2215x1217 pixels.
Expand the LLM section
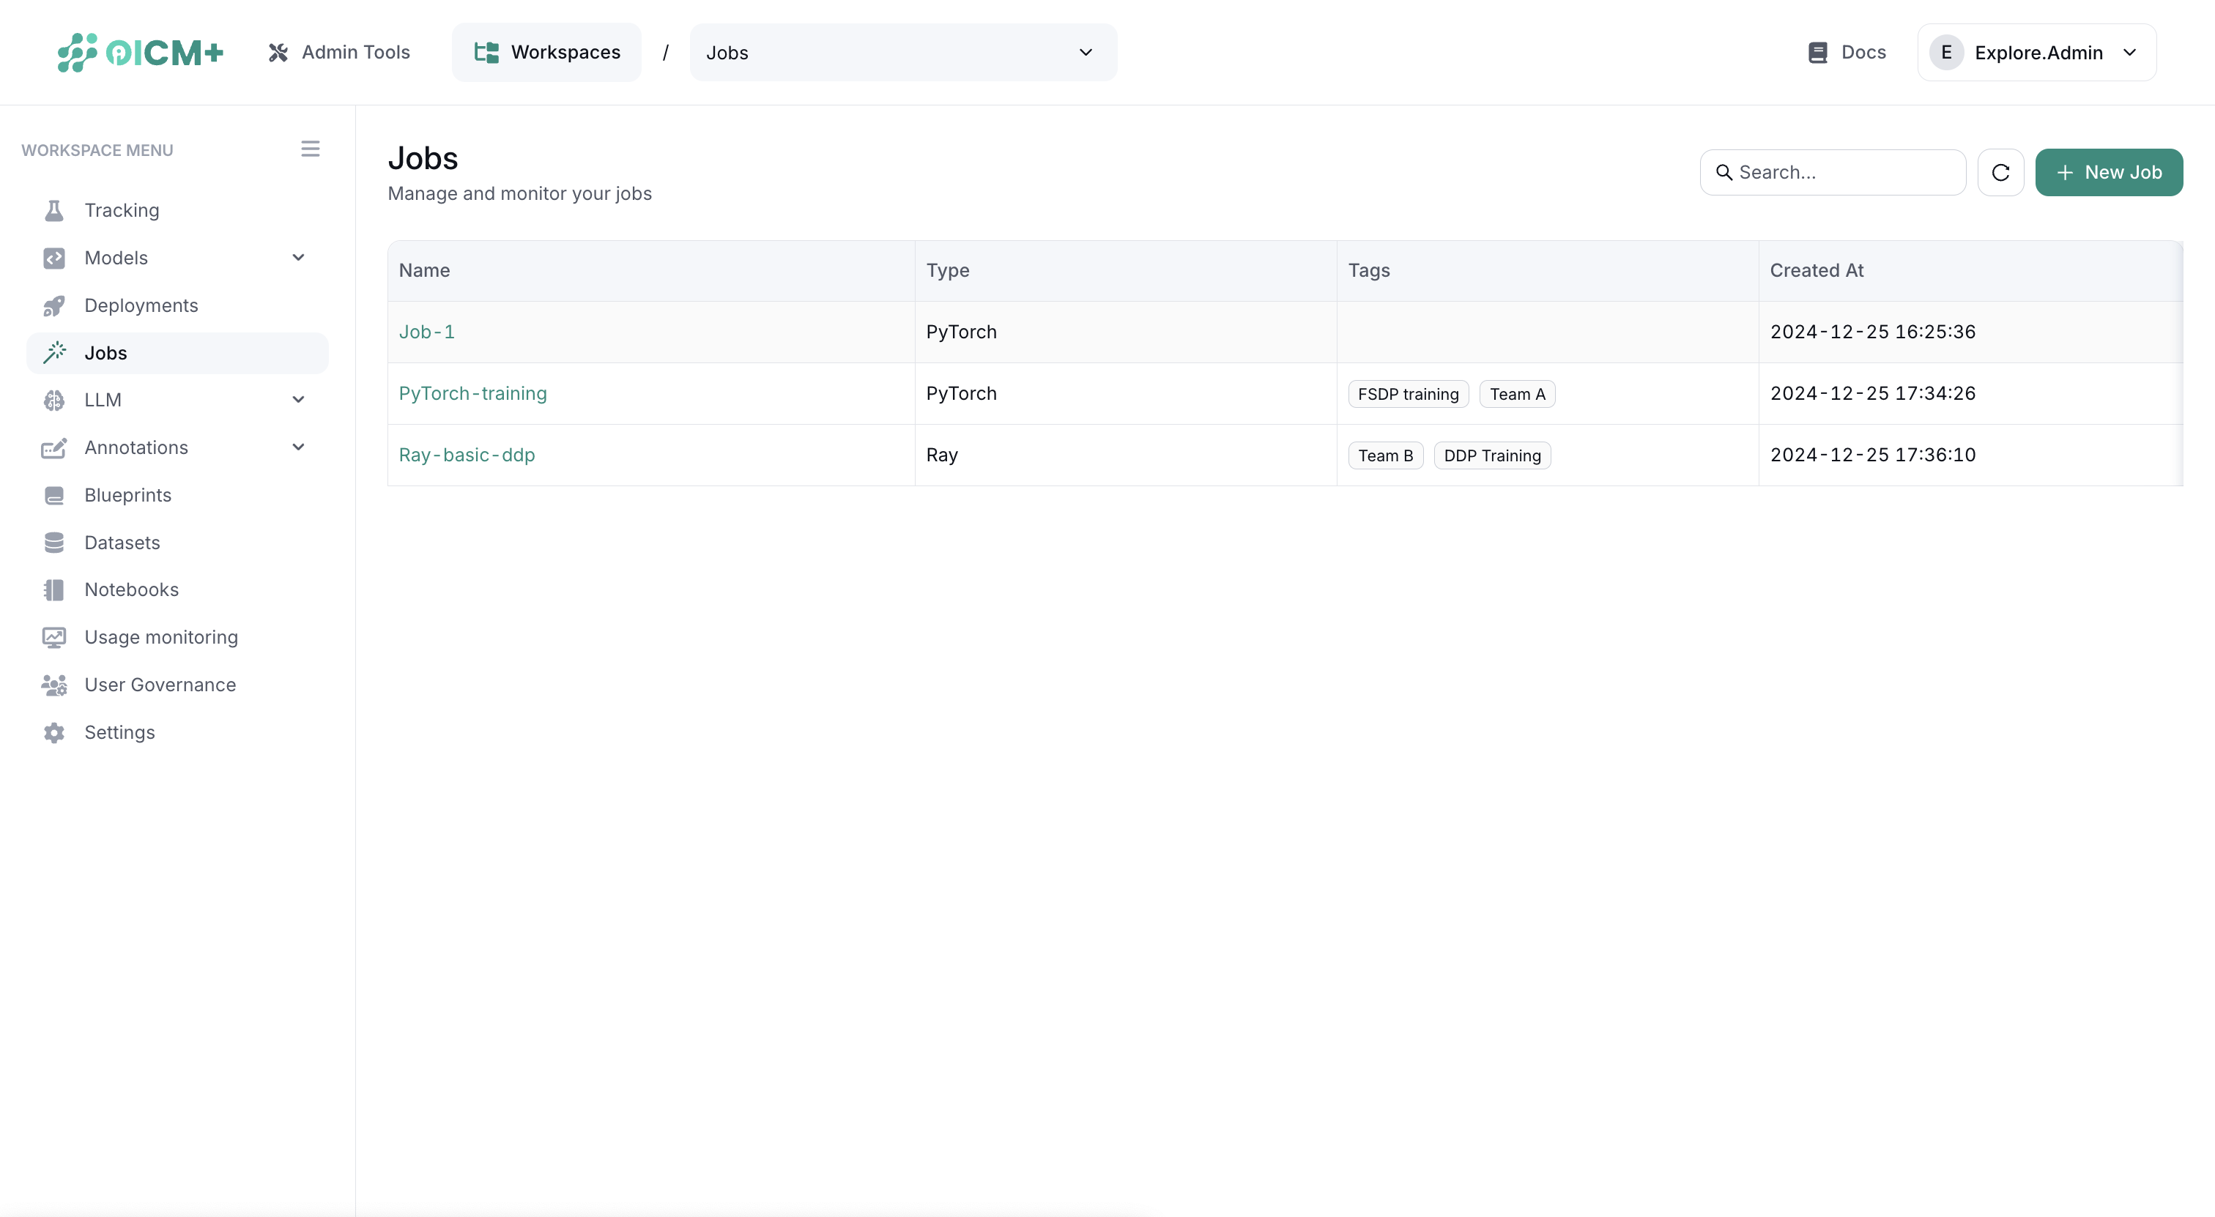(x=298, y=399)
